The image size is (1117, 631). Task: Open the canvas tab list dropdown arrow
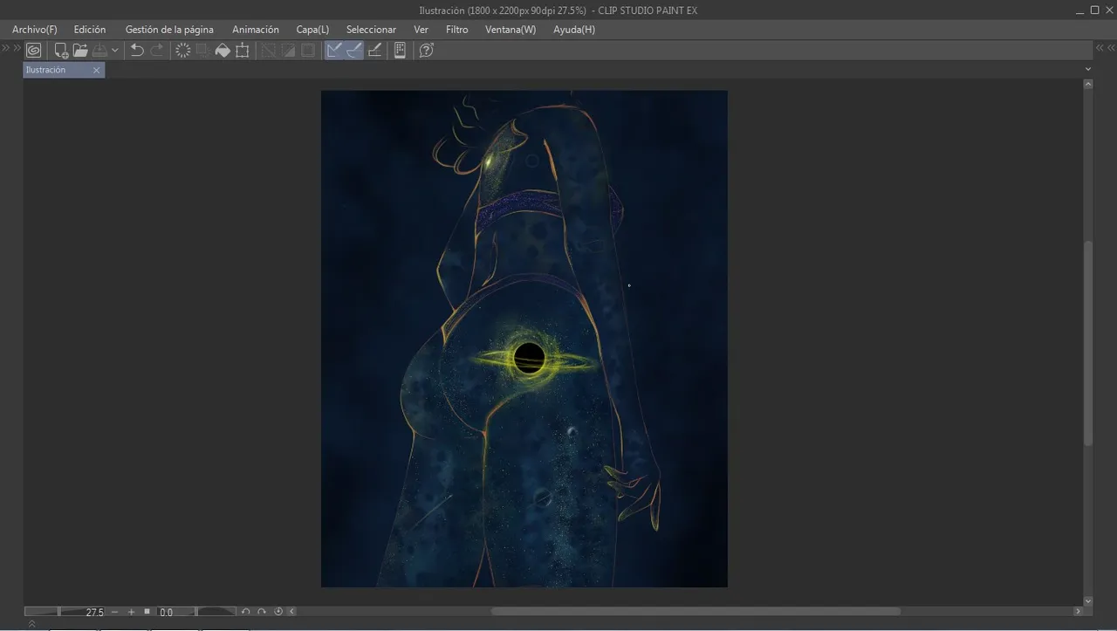click(x=1088, y=69)
